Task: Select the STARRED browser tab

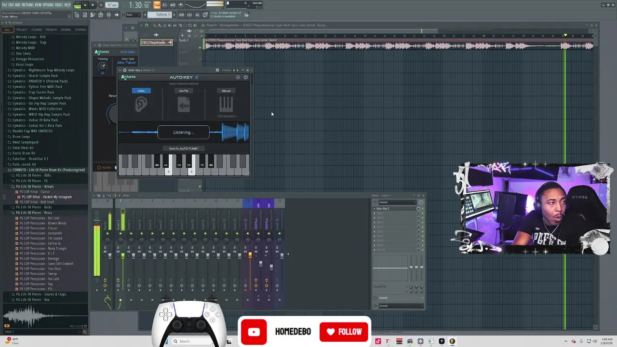Action: [80, 29]
